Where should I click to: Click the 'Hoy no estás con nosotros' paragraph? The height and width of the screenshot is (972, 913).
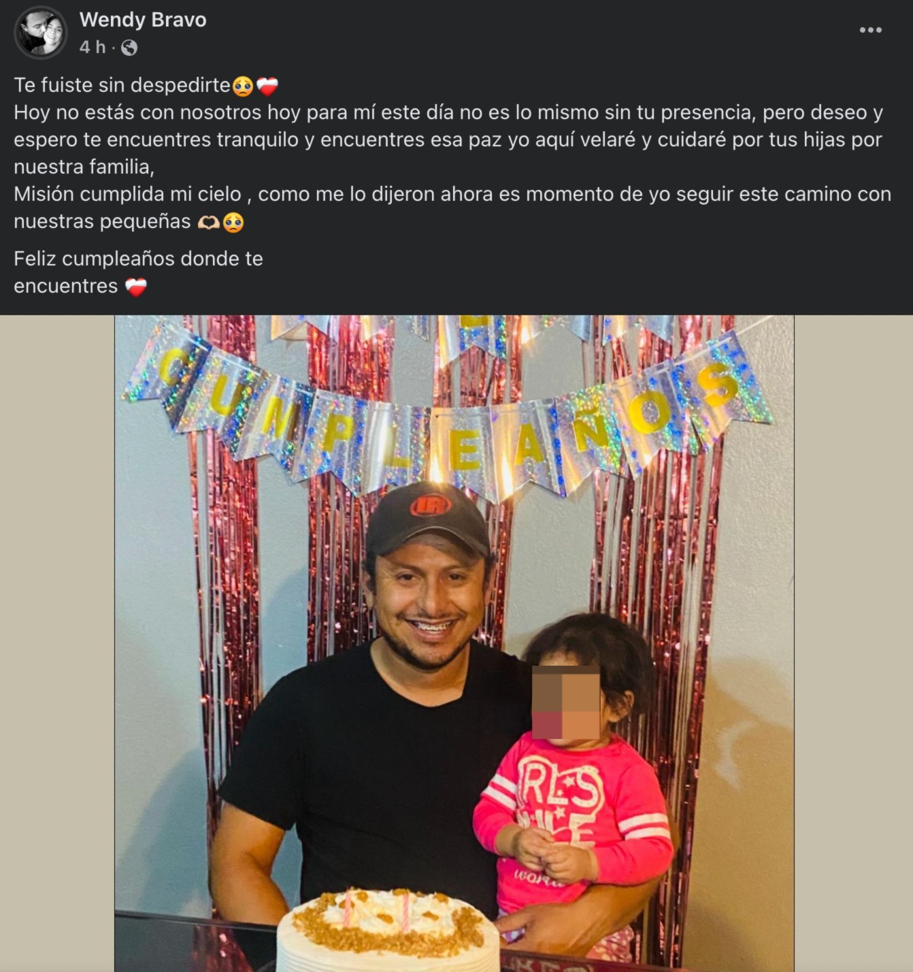coord(448,140)
